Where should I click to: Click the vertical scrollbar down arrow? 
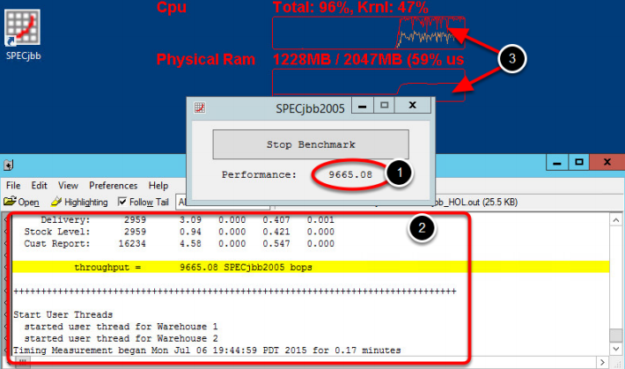click(616, 349)
